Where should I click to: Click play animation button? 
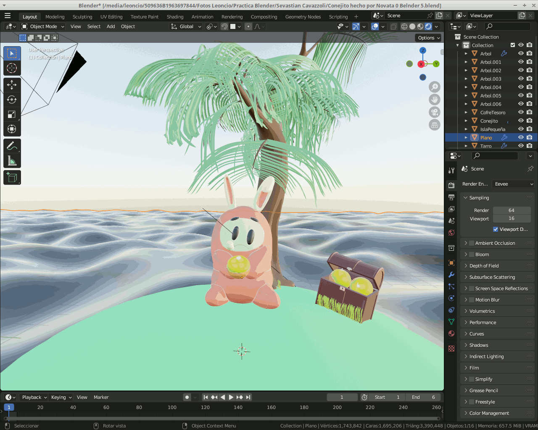tap(231, 397)
